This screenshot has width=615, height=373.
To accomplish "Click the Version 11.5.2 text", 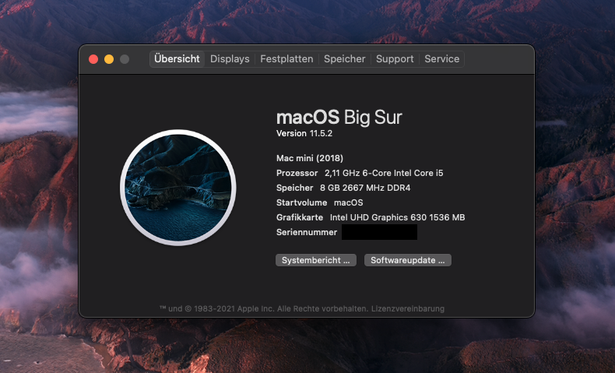I will (304, 133).
